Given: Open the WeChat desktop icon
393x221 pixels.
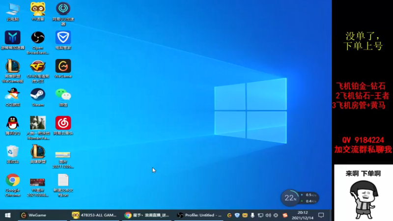Looking at the screenshot, I should click(63, 97).
